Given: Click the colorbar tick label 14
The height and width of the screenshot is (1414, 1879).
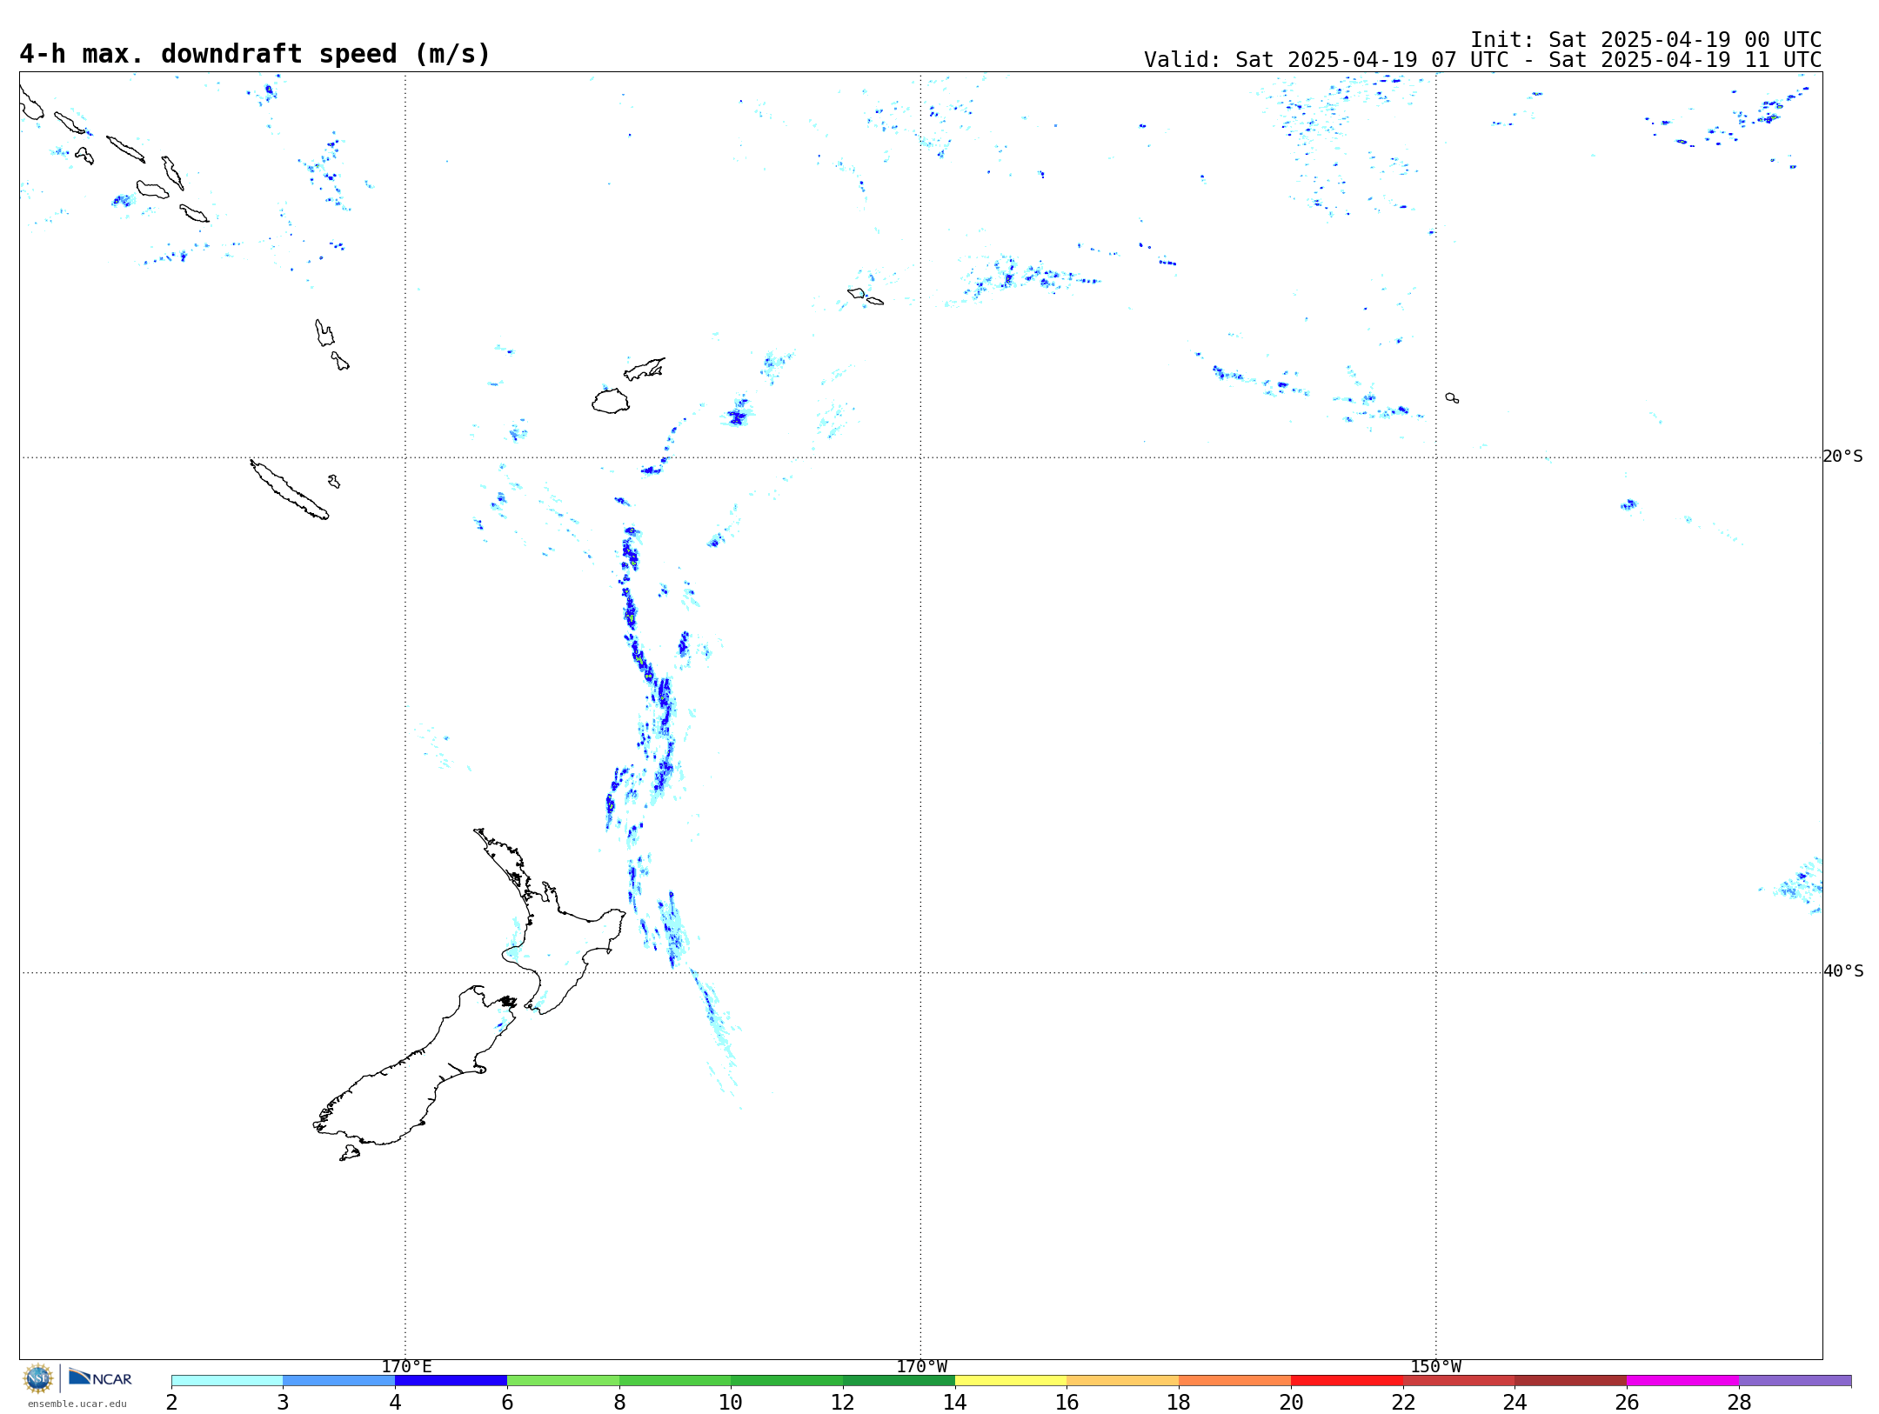Looking at the screenshot, I should pyautogui.click(x=955, y=1402).
